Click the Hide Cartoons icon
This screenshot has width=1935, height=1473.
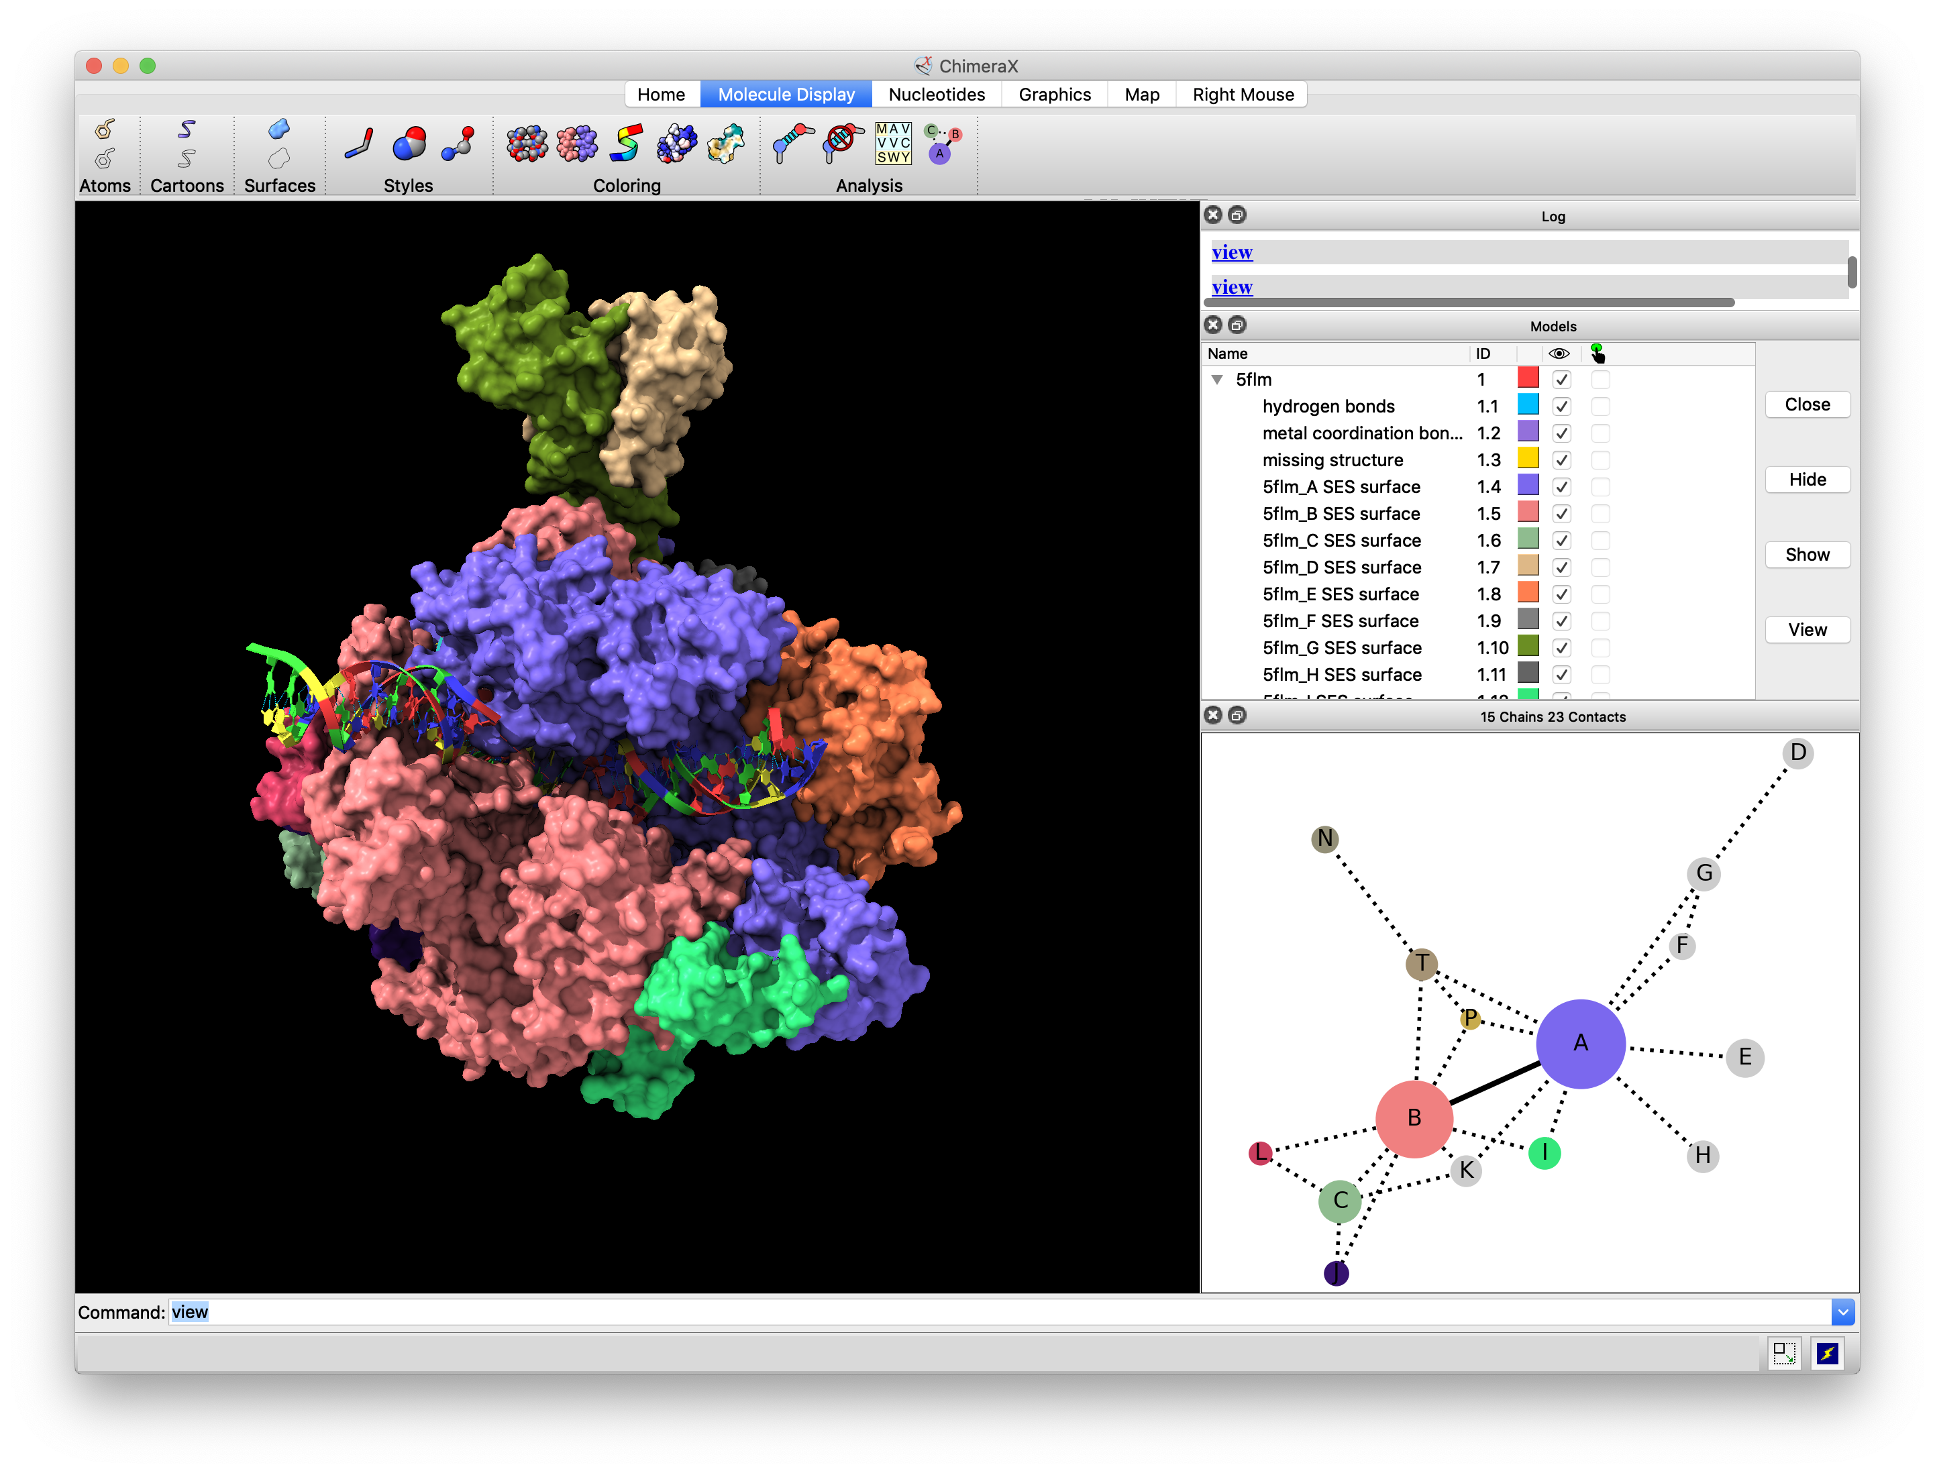[x=186, y=159]
